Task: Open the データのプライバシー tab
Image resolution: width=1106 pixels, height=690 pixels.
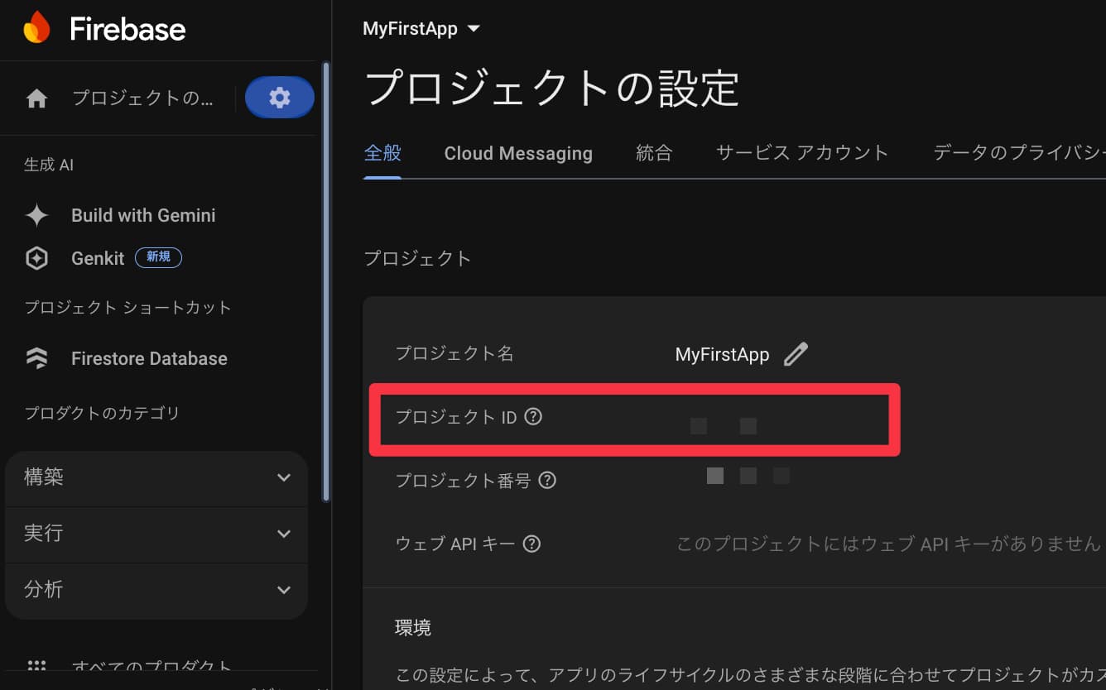Action: point(1019,153)
